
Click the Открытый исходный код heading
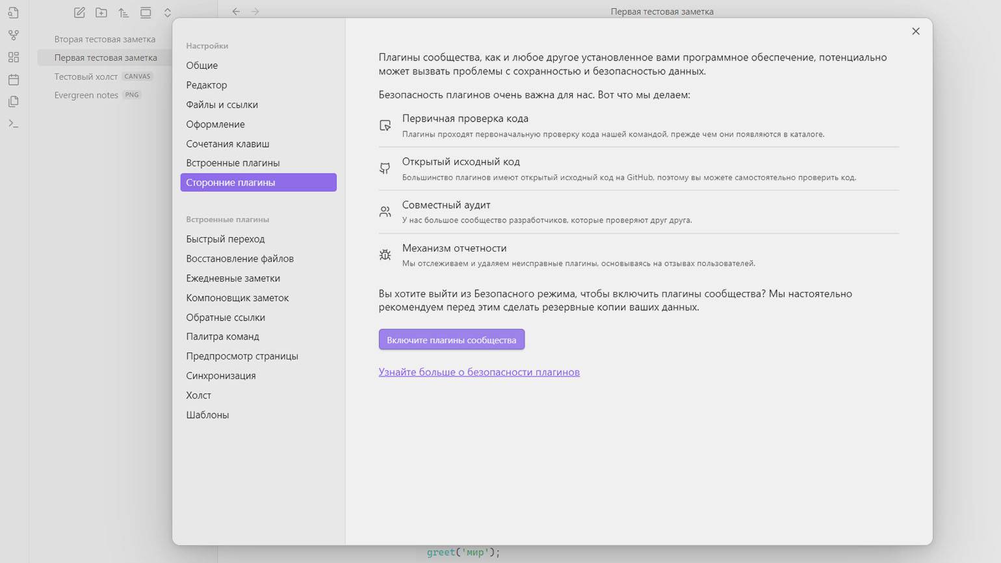tap(461, 162)
